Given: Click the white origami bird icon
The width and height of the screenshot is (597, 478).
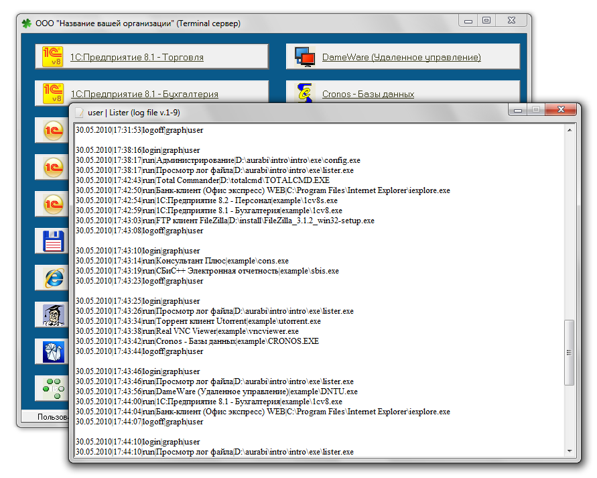Looking at the screenshot, I should (54, 351).
